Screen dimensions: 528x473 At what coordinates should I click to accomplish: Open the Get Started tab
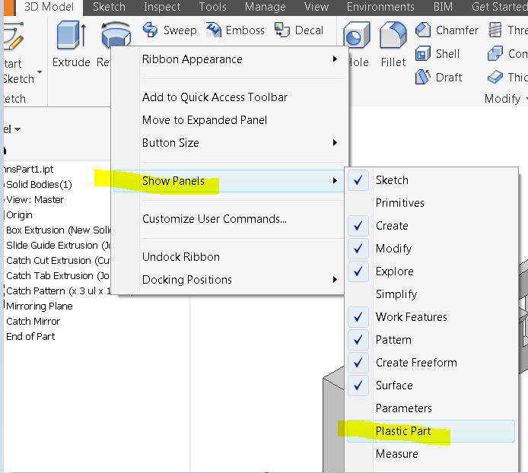point(500,7)
